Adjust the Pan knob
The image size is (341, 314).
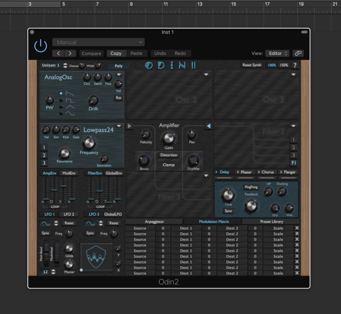191,134
